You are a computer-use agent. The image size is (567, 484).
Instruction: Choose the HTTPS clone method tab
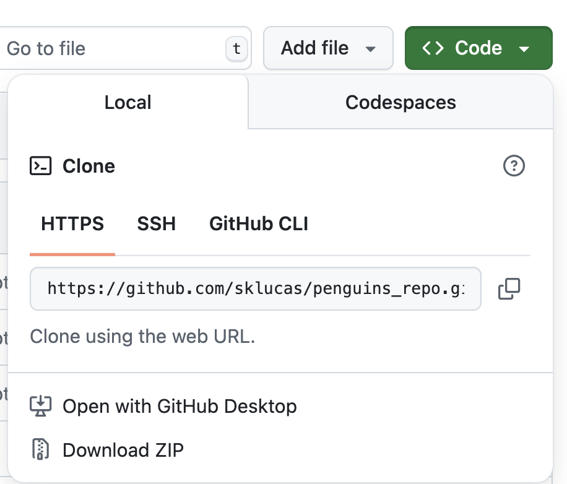(72, 223)
